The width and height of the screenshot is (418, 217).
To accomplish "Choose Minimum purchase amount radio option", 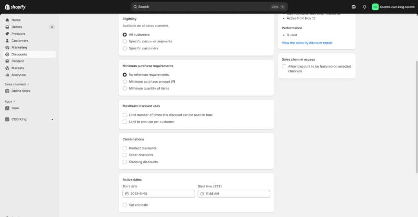I will pos(125,81).
